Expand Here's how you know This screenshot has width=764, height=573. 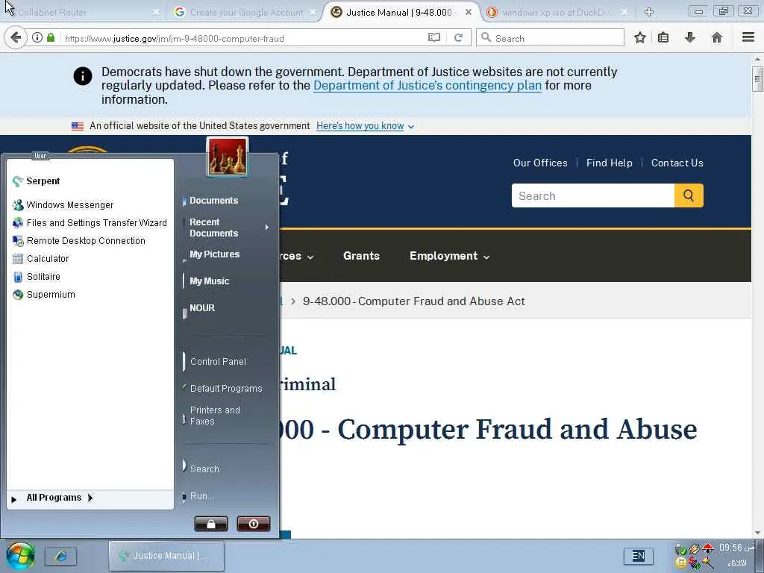point(365,126)
